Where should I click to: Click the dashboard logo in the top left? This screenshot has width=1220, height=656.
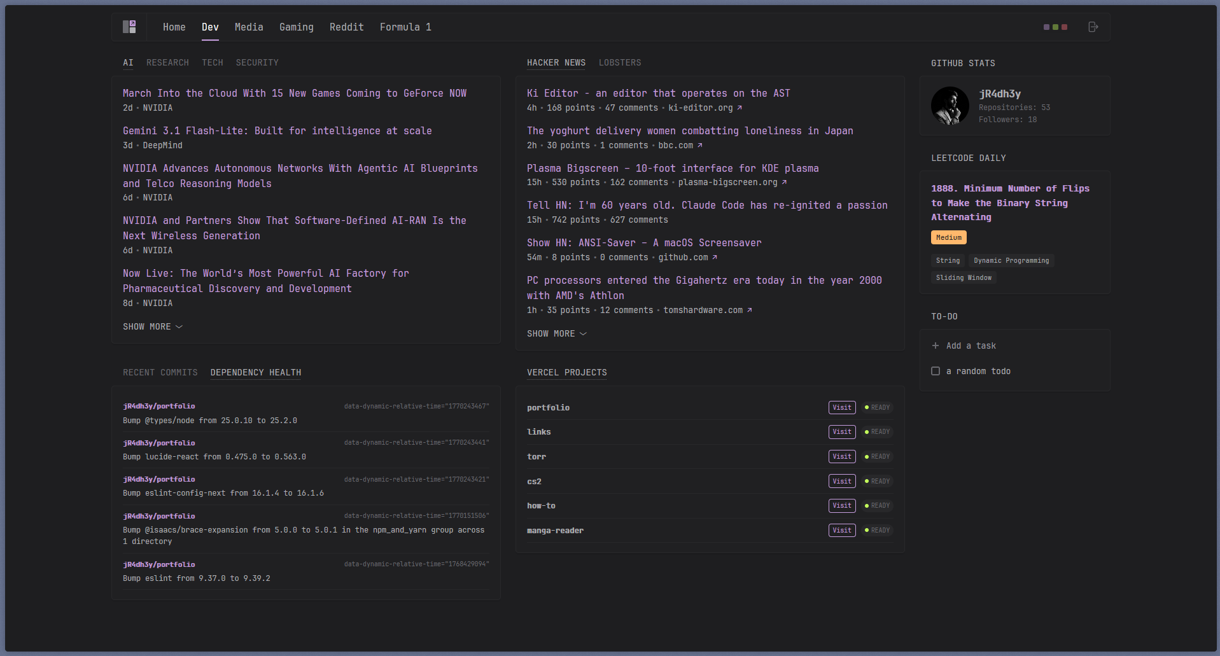(129, 27)
